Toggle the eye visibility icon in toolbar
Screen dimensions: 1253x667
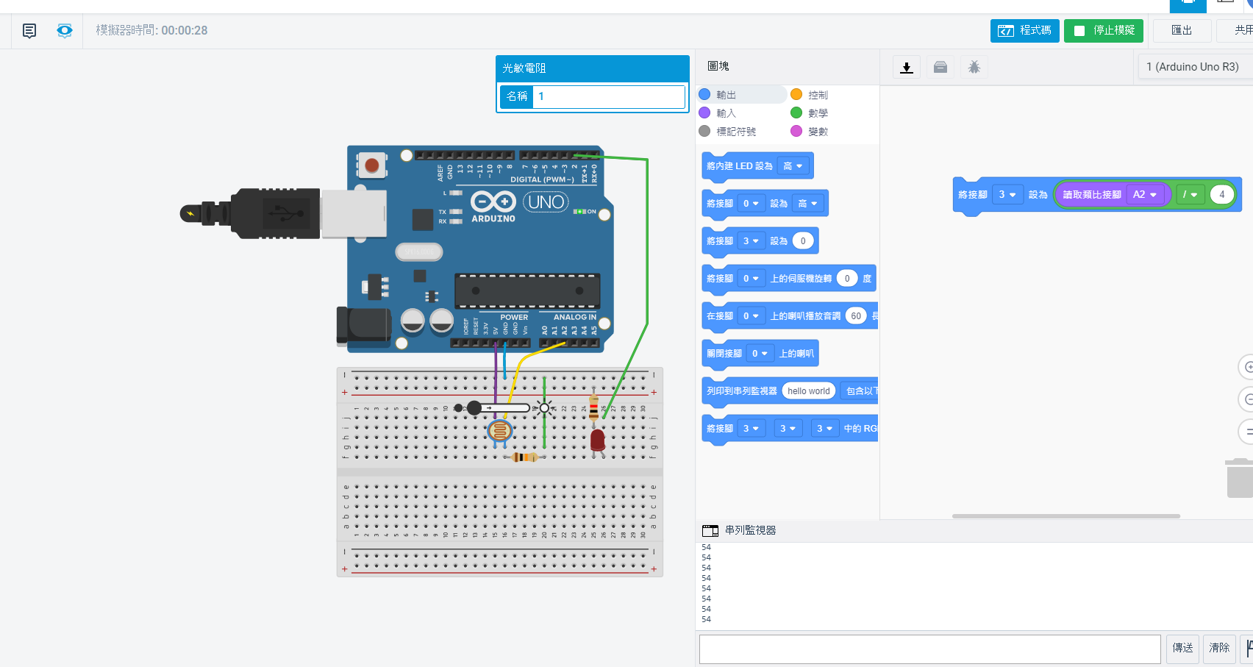65,31
